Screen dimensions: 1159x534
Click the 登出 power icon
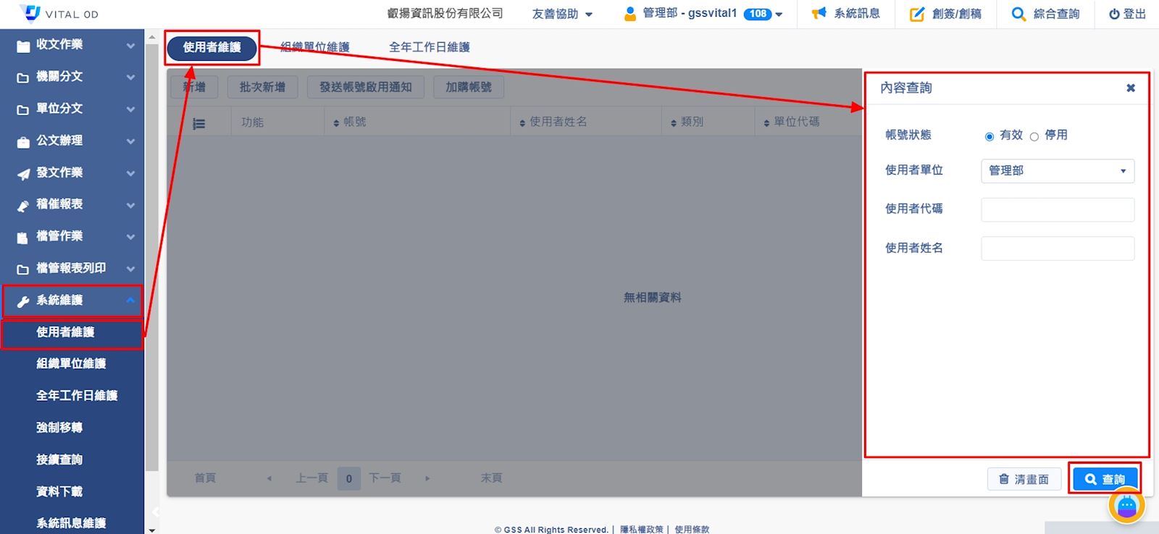point(1114,14)
